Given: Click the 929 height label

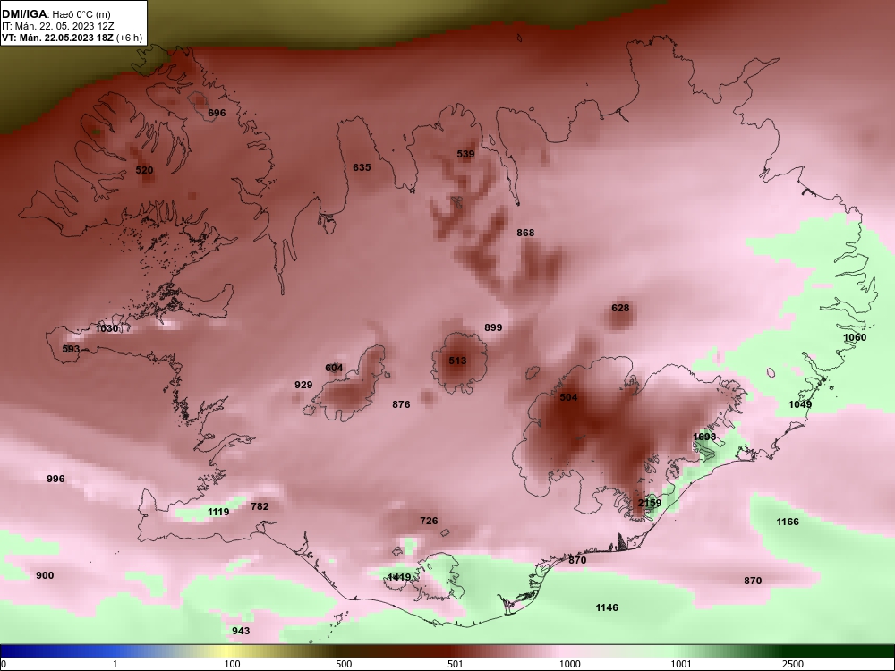Looking at the screenshot, I should point(303,385).
